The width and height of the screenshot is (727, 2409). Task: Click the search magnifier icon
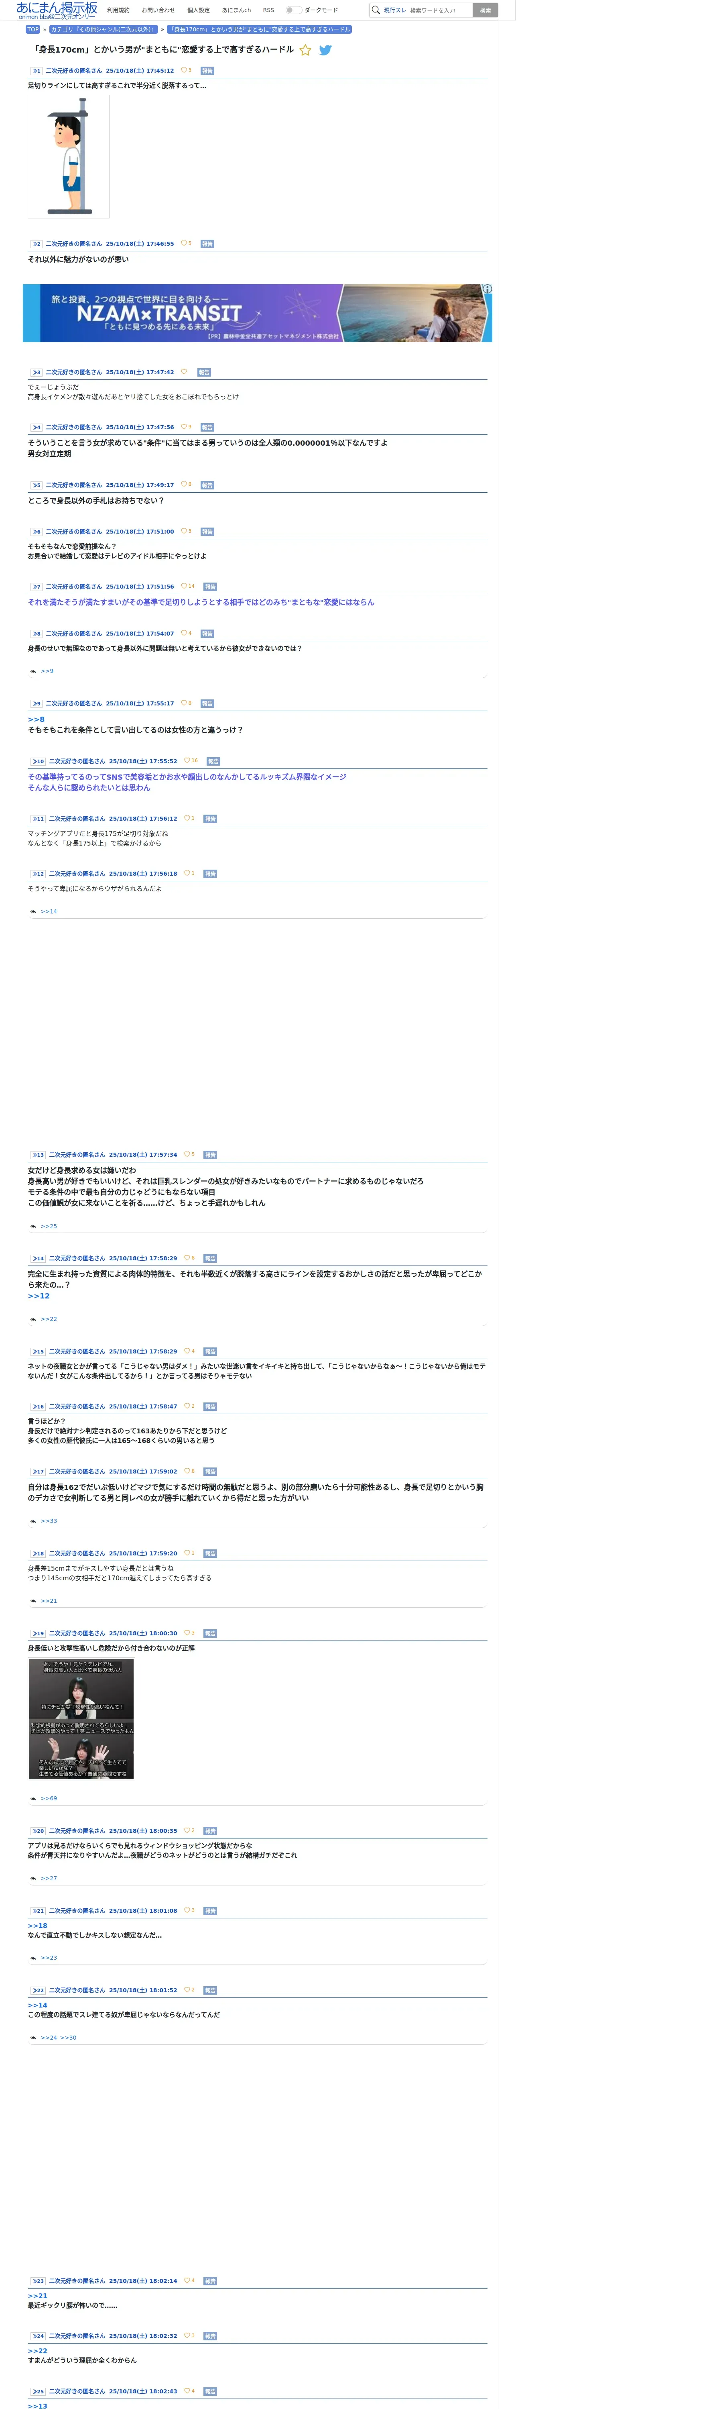pos(376,10)
